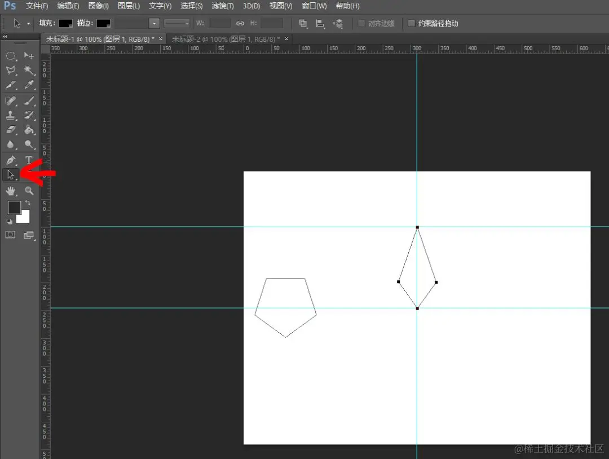Image resolution: width=609 pixels, height=459 pixels.
Task: Click the bottom anchor point of kite path
Action: pos(417,308)
